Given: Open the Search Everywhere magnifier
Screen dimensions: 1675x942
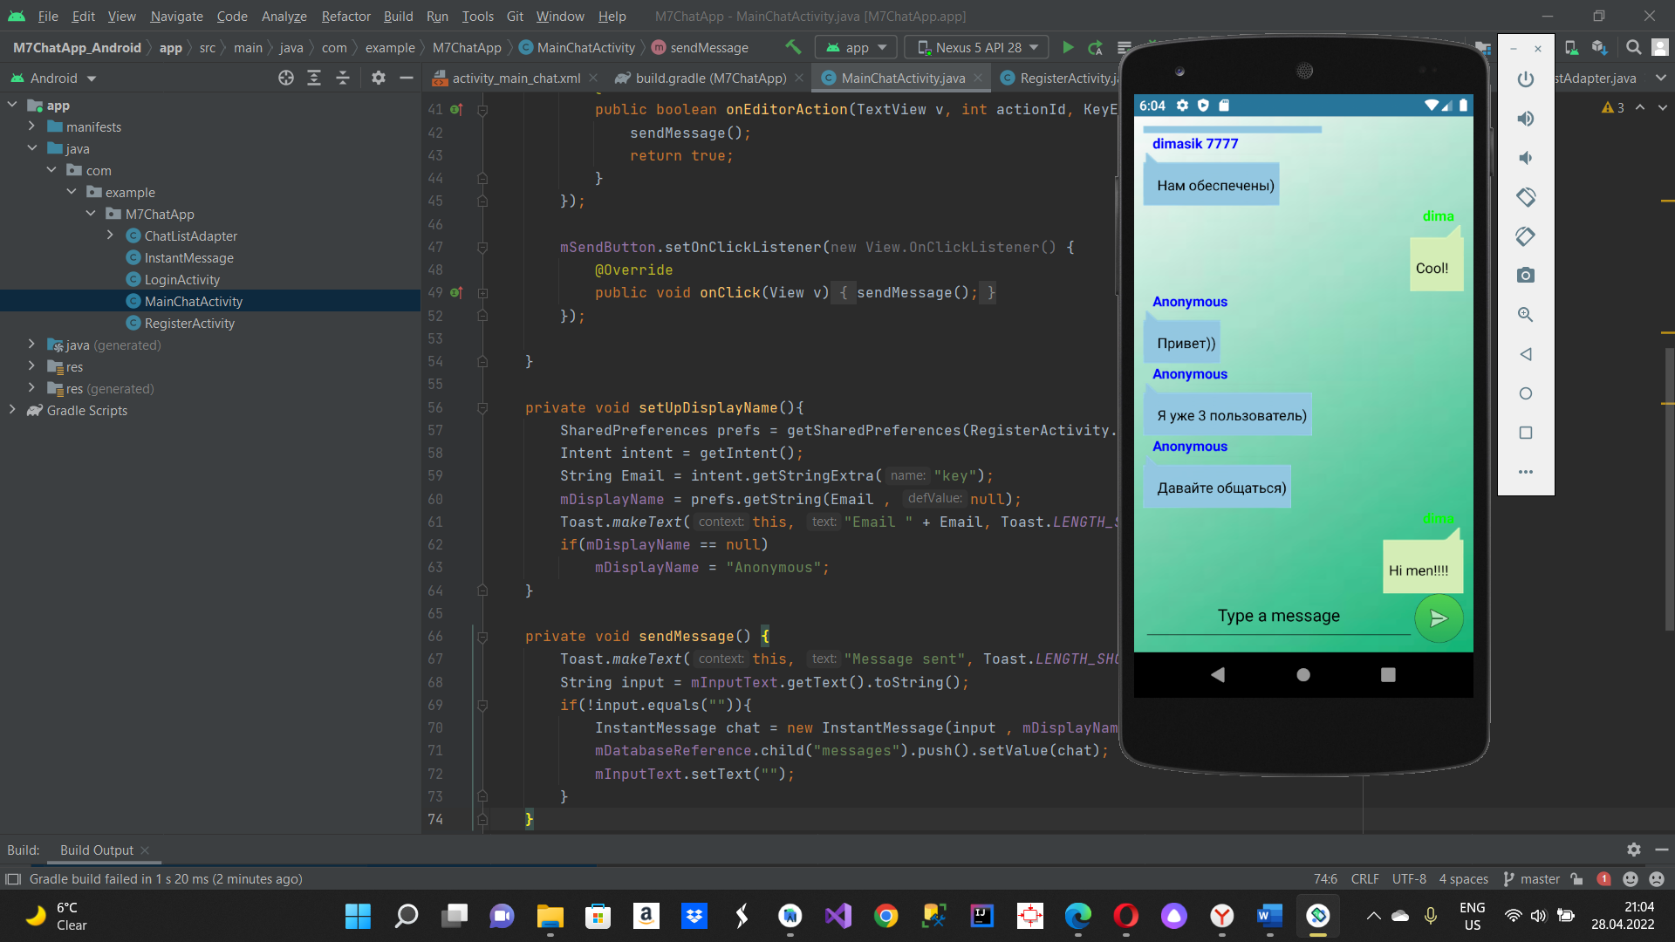Looking at the screenshot, I should [1633, 47].
